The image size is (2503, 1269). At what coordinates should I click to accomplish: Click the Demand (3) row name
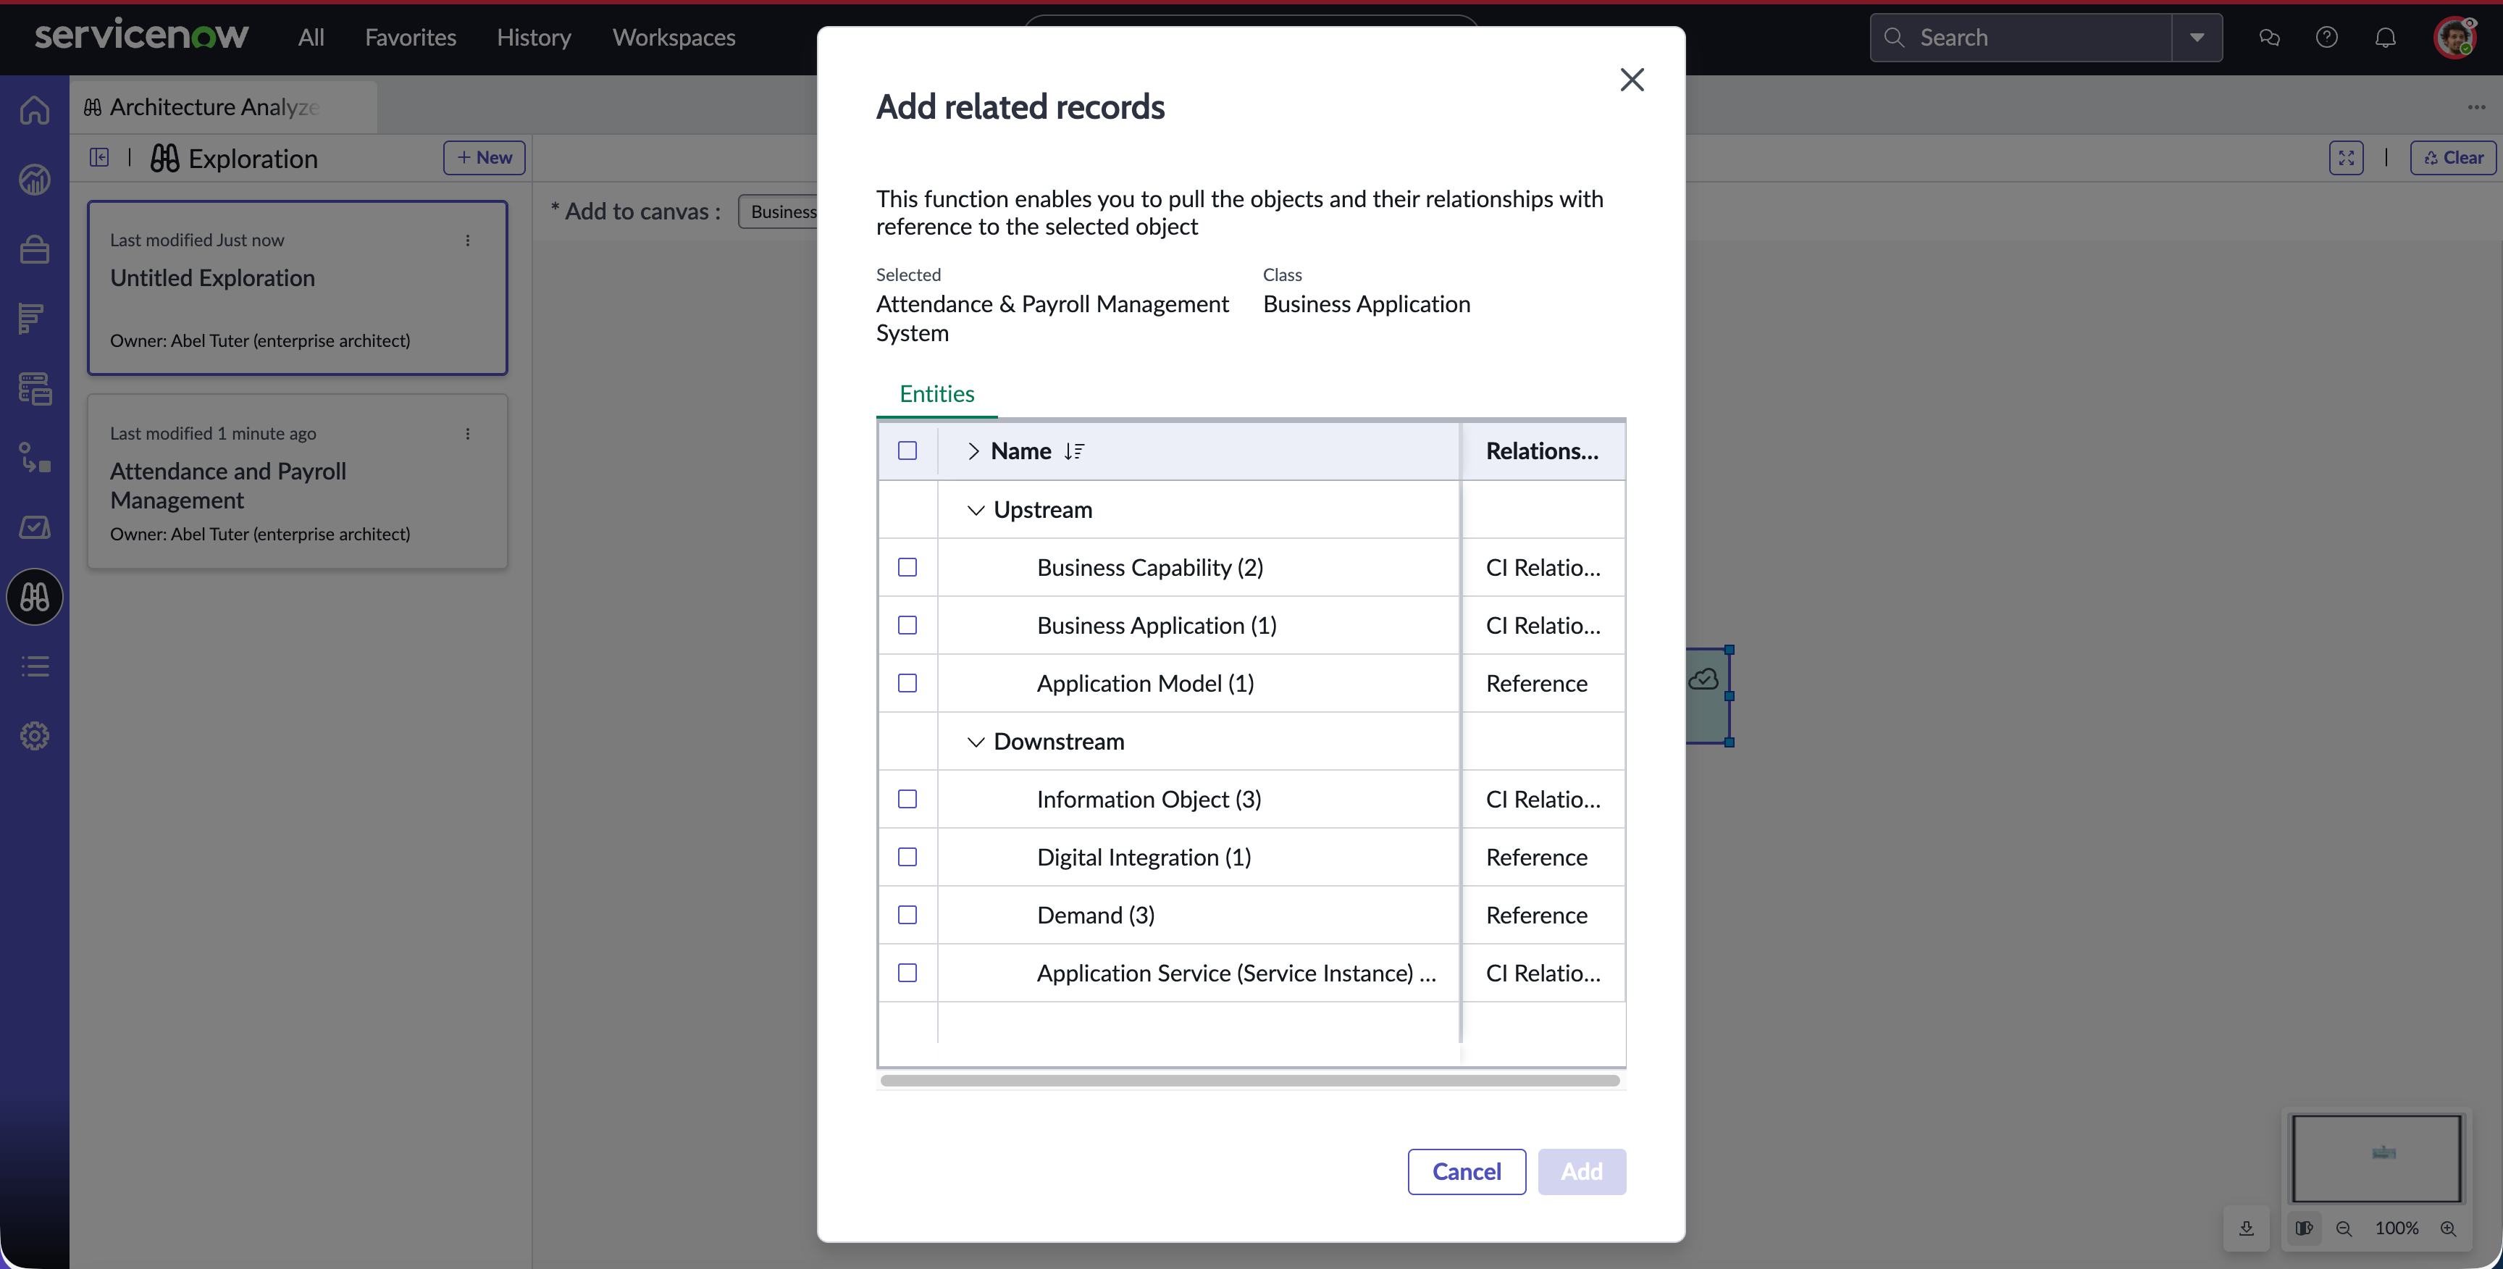click(1095, 916)
